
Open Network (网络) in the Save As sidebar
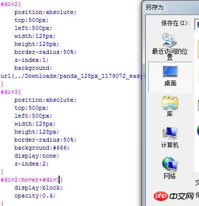pos(170,168)
